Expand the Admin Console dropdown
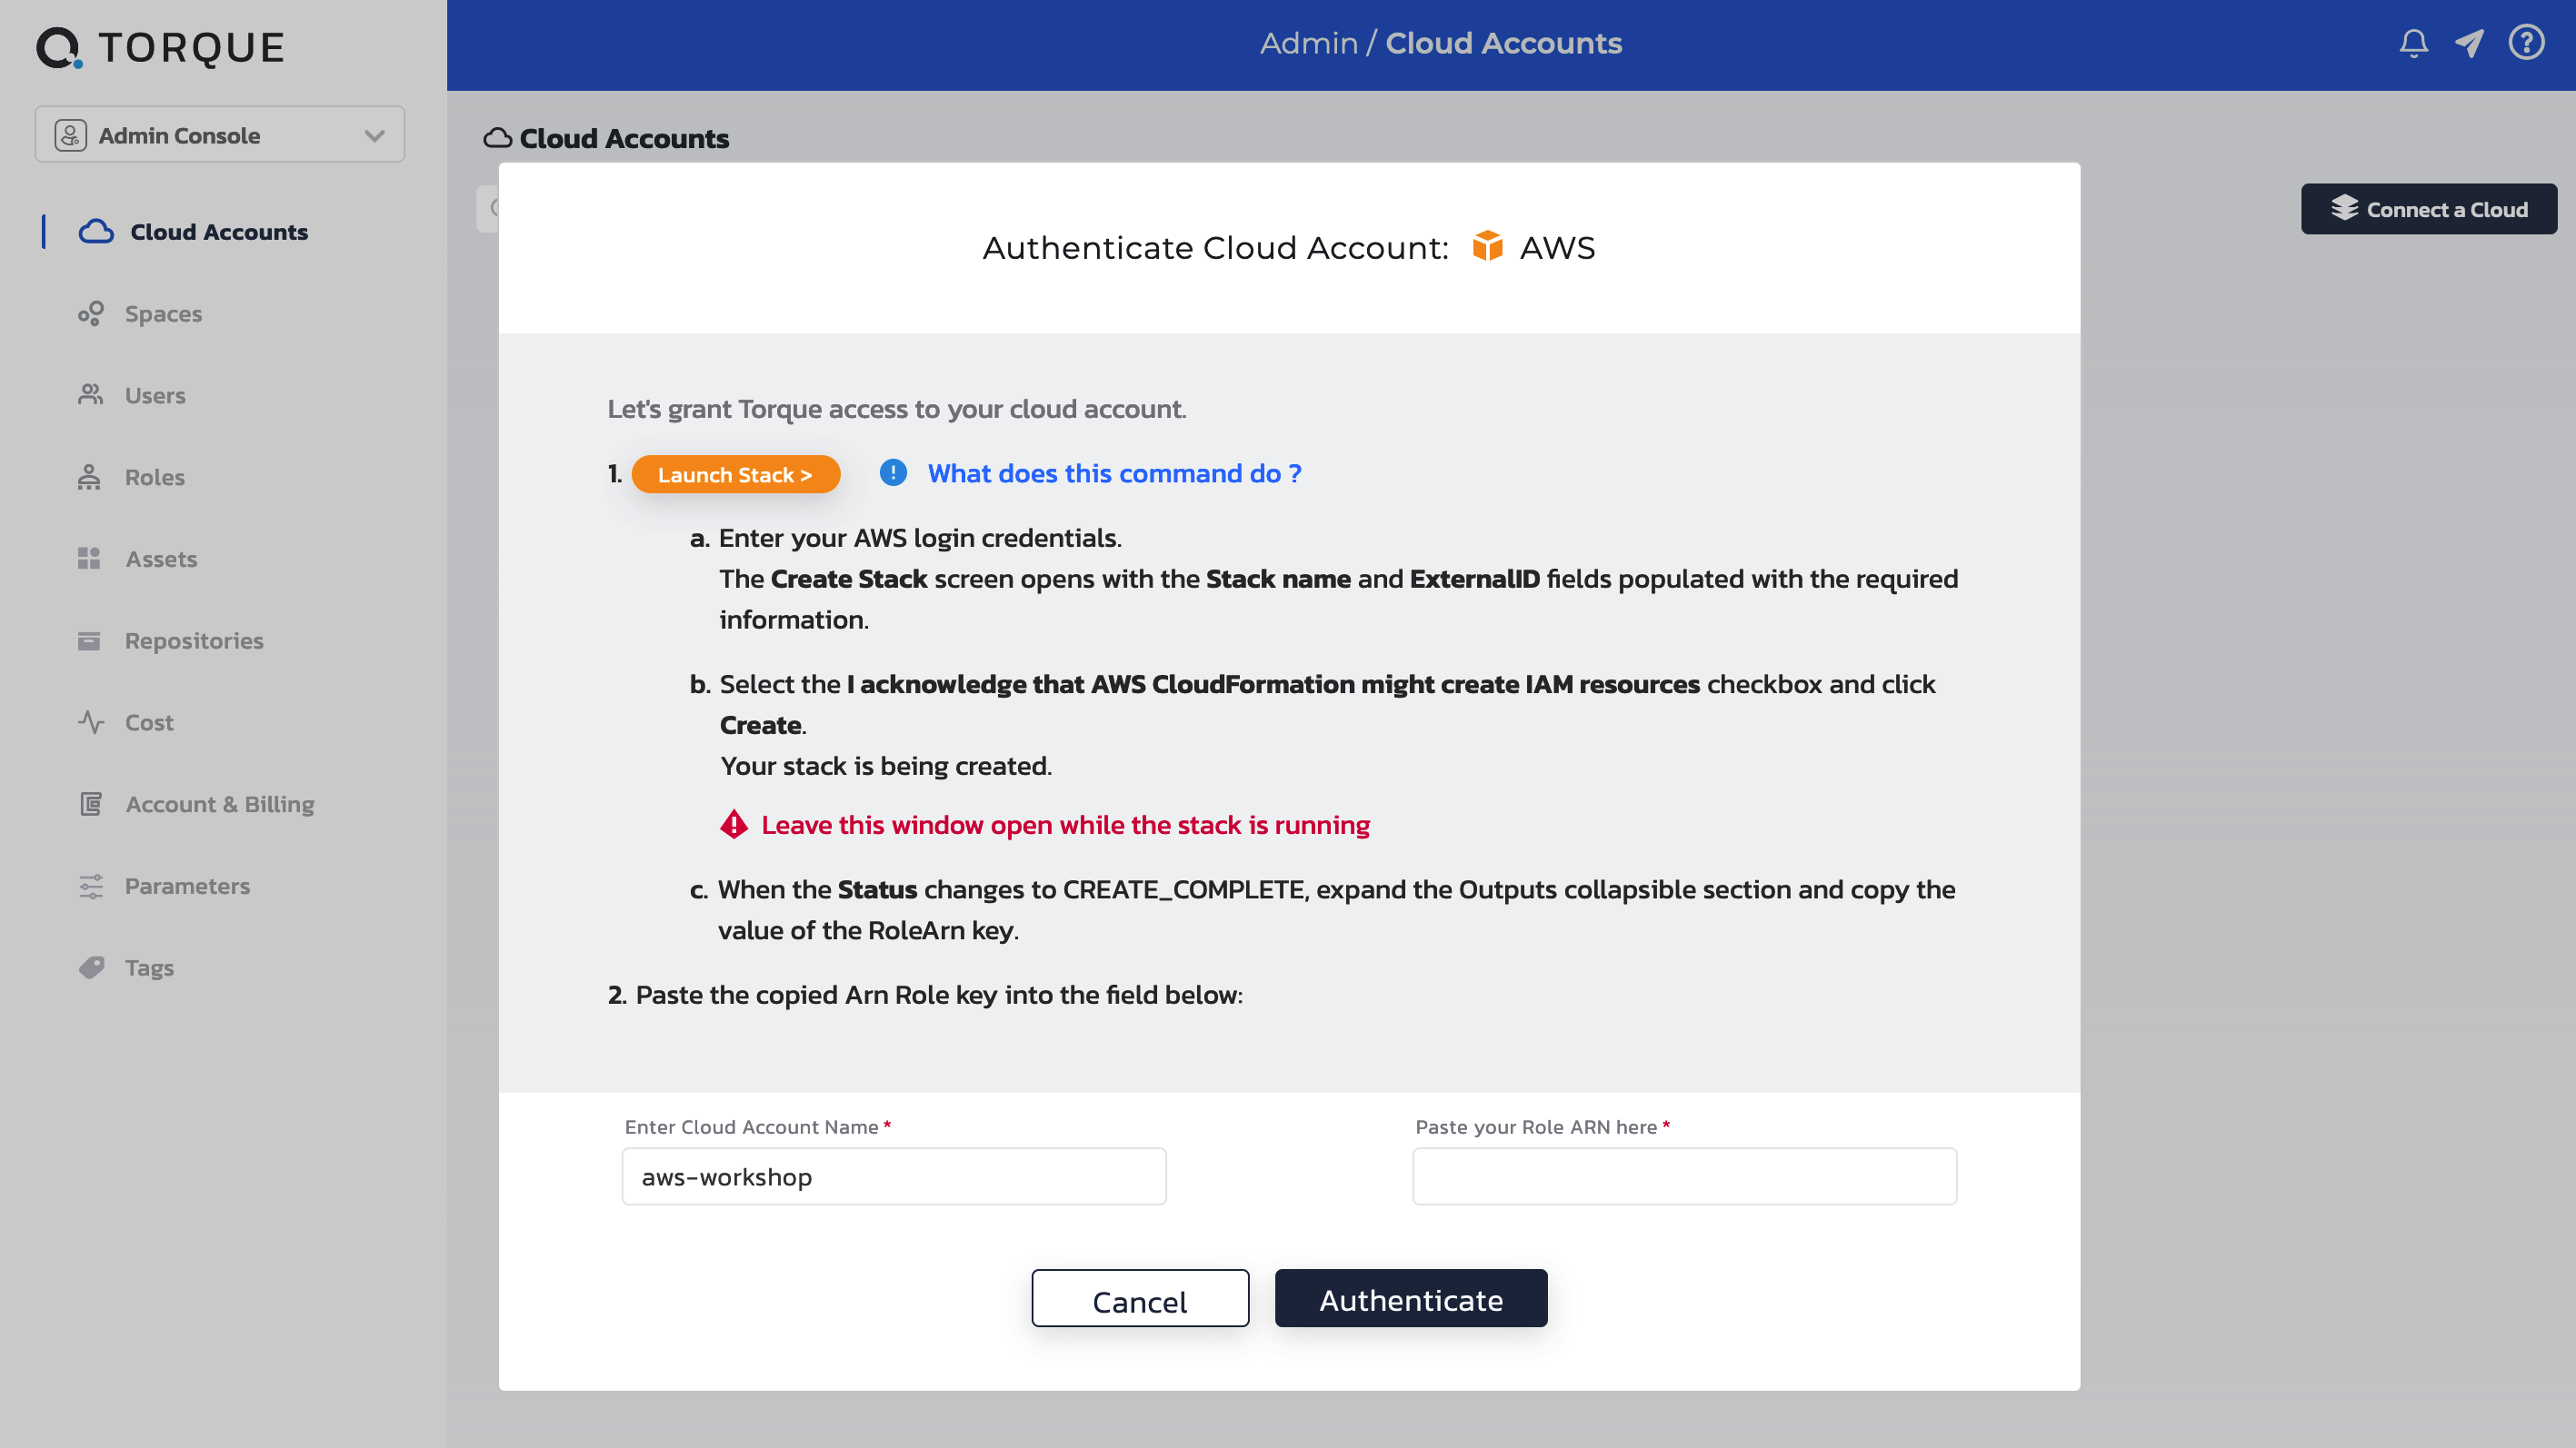Image resolution: width=2576 pixels, height=1448 pixels. (220, 135)
